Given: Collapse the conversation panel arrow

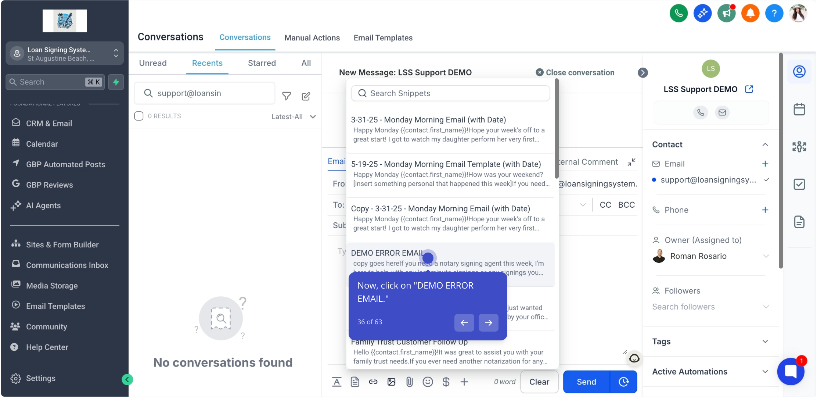Looking at the screenshot, I should [x=643, y=73].
